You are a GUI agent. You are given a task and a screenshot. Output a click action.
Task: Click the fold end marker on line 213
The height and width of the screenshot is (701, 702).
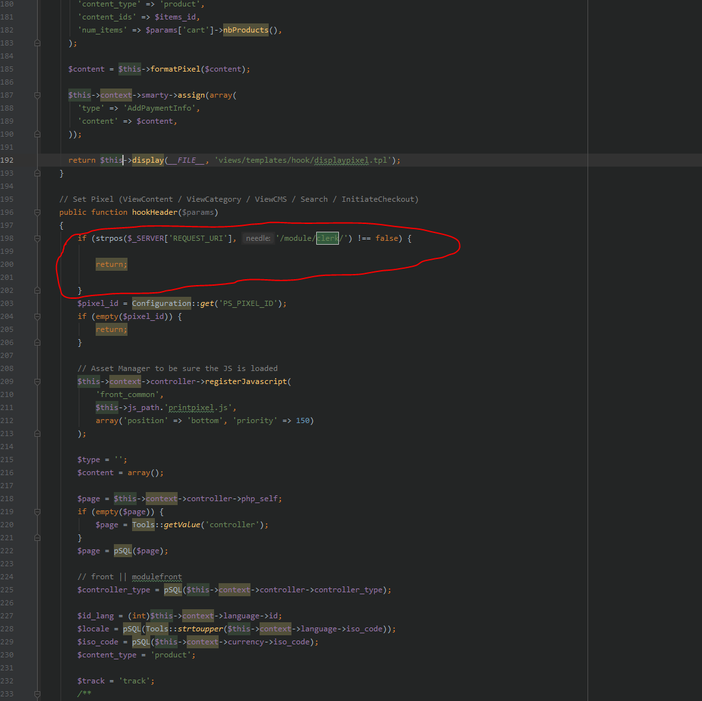(x=37, y=433)
